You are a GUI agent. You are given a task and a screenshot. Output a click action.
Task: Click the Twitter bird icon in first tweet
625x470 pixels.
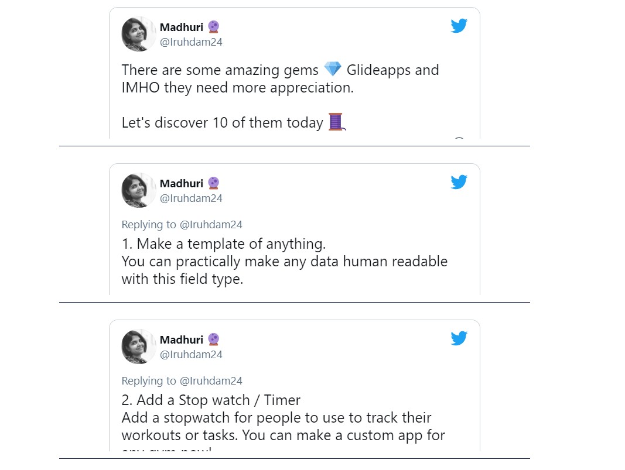tap(459, 26)
